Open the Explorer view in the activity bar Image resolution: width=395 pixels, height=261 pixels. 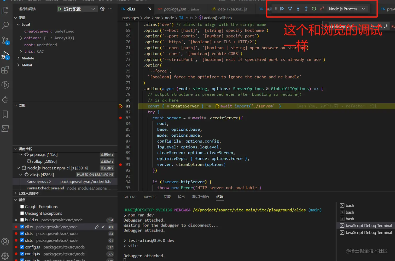5,11
